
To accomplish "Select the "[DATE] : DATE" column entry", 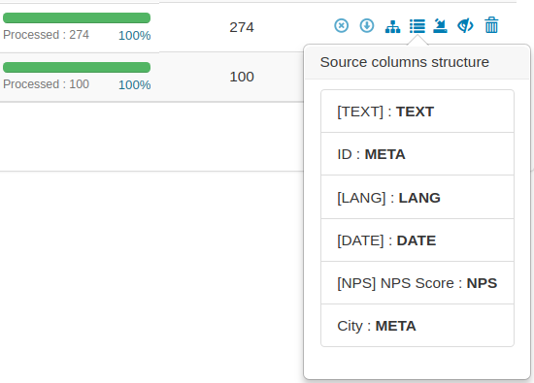I will point(417,240).
